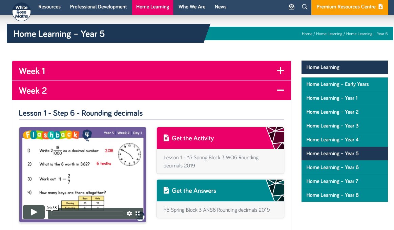The height and width of the screenshot is (230, 394).
Task: Open Professional Development menu
Action: click(x=98, y=7)
